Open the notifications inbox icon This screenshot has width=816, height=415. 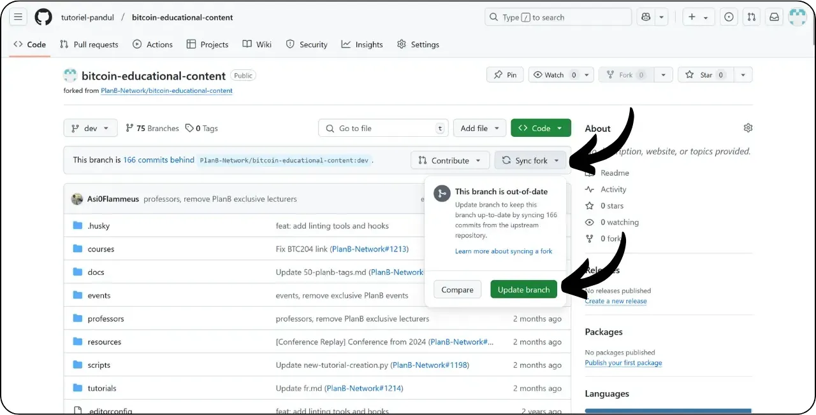774,17
